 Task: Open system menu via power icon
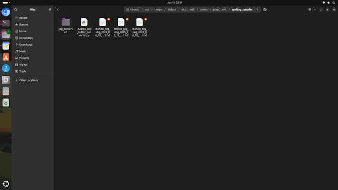coord(334,3)
